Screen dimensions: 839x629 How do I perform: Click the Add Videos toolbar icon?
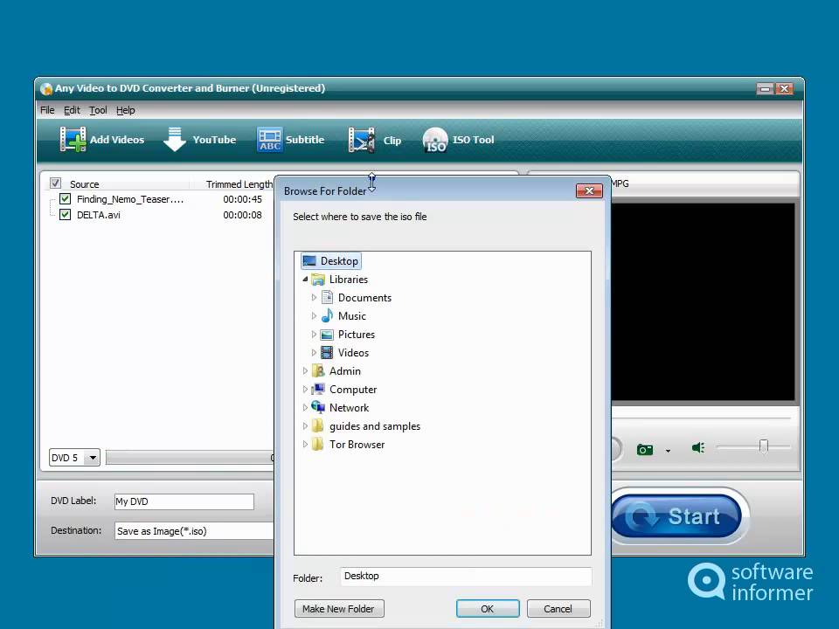(73, 139)
